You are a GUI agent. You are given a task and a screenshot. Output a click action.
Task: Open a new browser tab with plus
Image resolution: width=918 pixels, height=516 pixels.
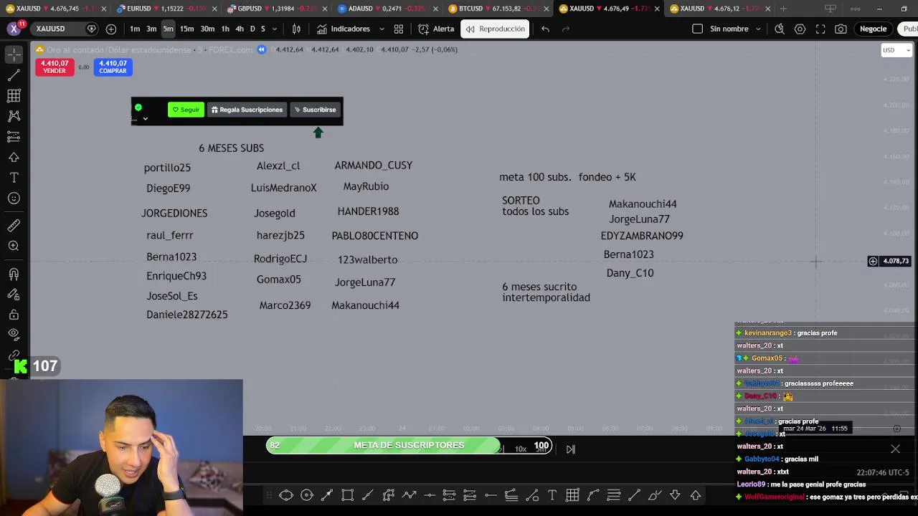coord(783,9)
